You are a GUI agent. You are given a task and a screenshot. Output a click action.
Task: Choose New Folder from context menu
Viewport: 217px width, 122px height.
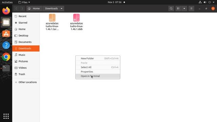(98, 58)
